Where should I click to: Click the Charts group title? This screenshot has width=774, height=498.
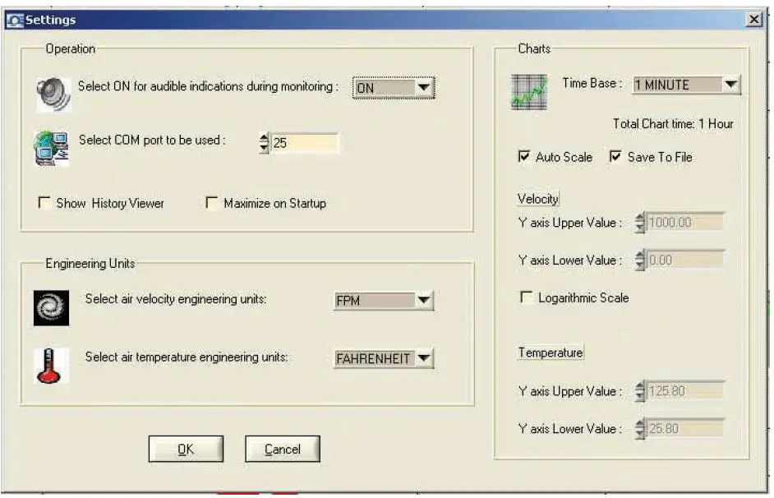pyautogui.click(x=534, y=48)
